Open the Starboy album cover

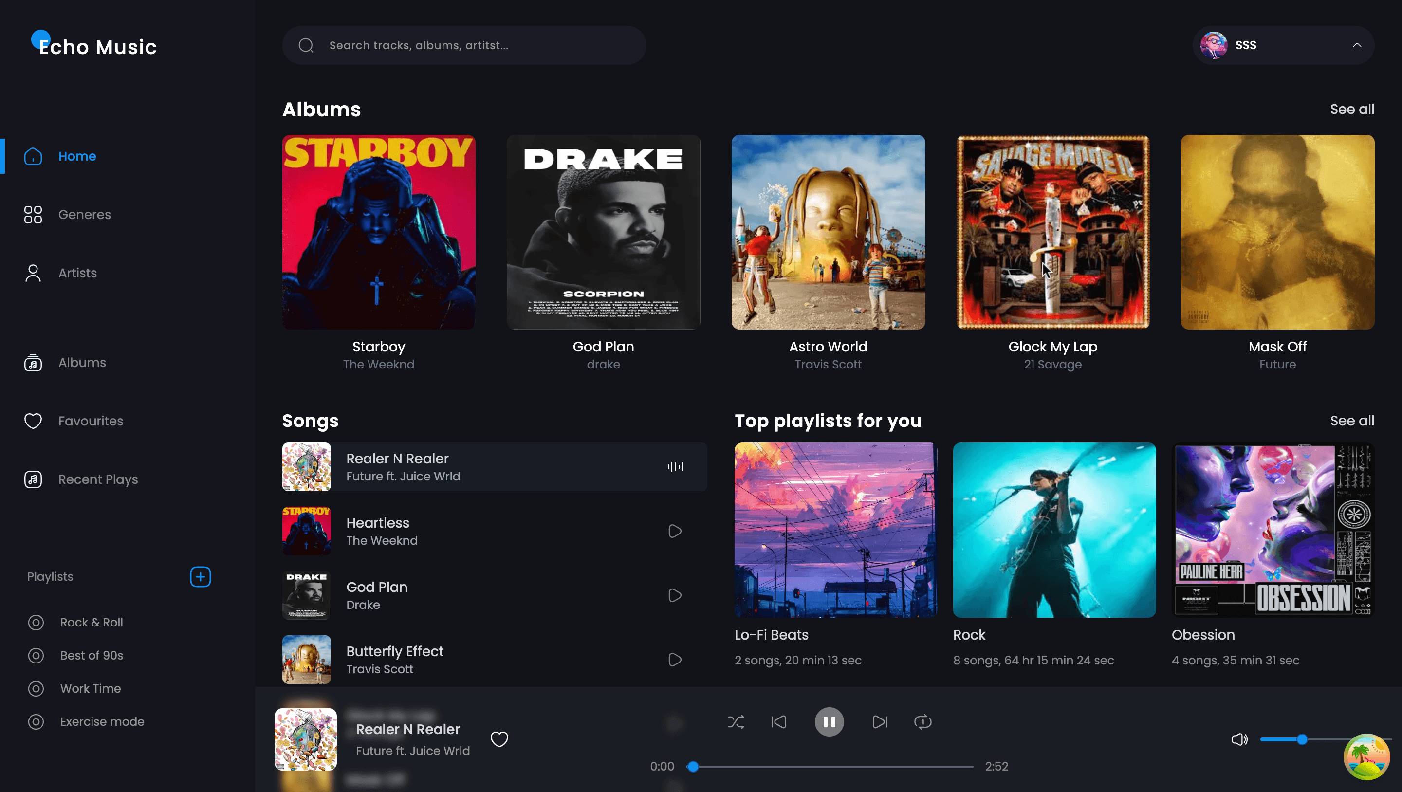click(379, 232)
